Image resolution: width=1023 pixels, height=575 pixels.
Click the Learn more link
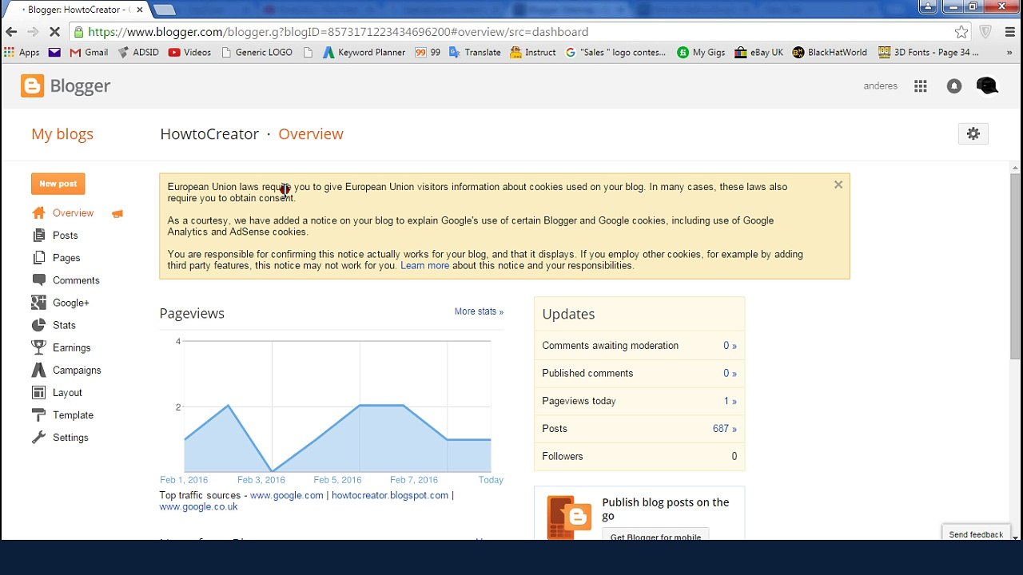pos(425,266)
